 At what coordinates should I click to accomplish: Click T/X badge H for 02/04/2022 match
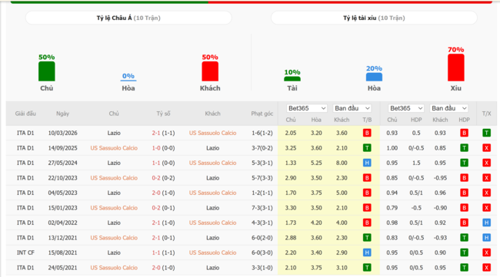pyautogui.click(x=487, y=223)
